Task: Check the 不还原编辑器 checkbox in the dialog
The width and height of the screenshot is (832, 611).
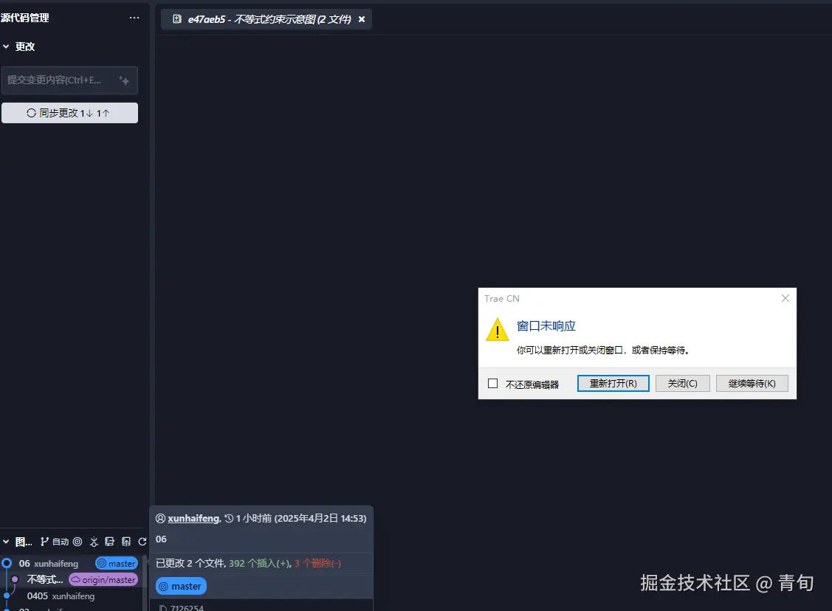Action: coord(492,383)
